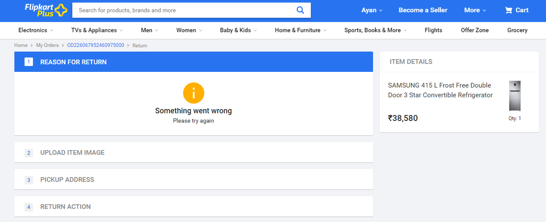The image size is (546, 222).
Task: Expand Baby & Kids category menu
Action: tap(238, 30)
